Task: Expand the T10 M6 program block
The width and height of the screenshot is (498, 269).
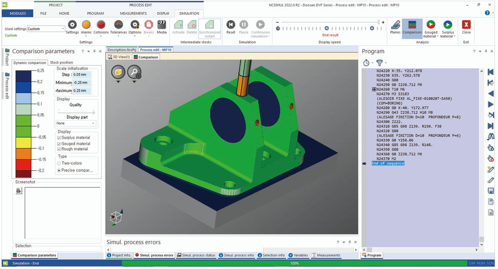Action: coord(374,90)
